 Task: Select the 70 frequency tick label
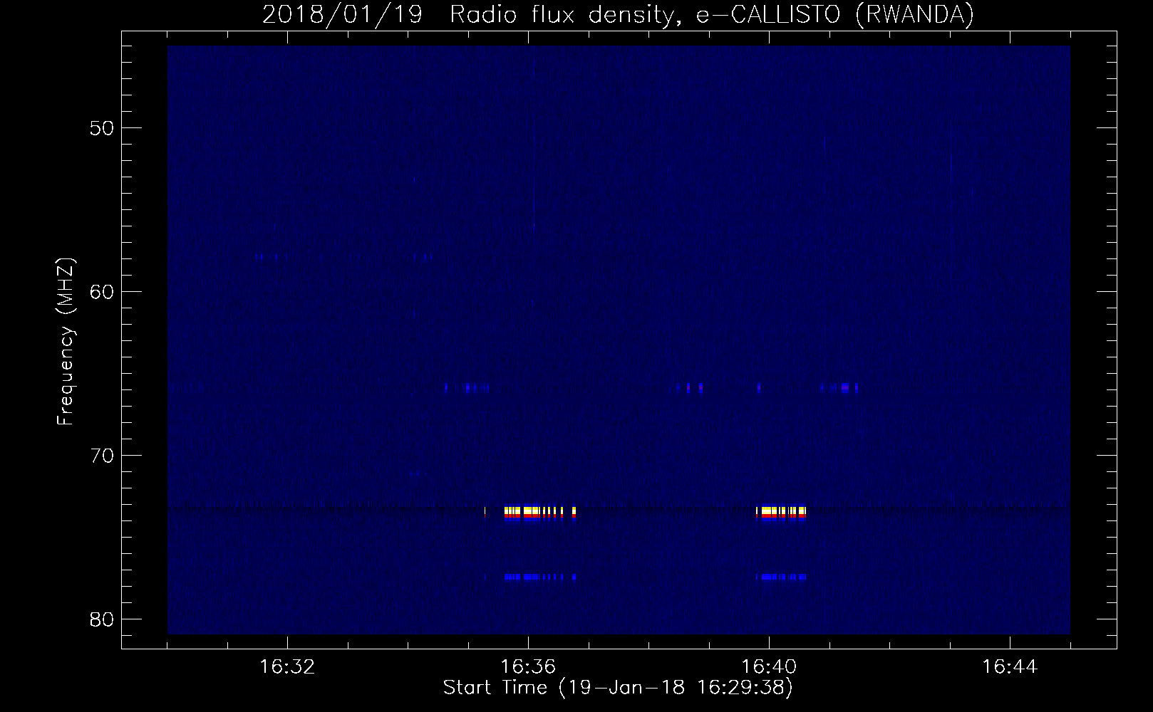102,456
